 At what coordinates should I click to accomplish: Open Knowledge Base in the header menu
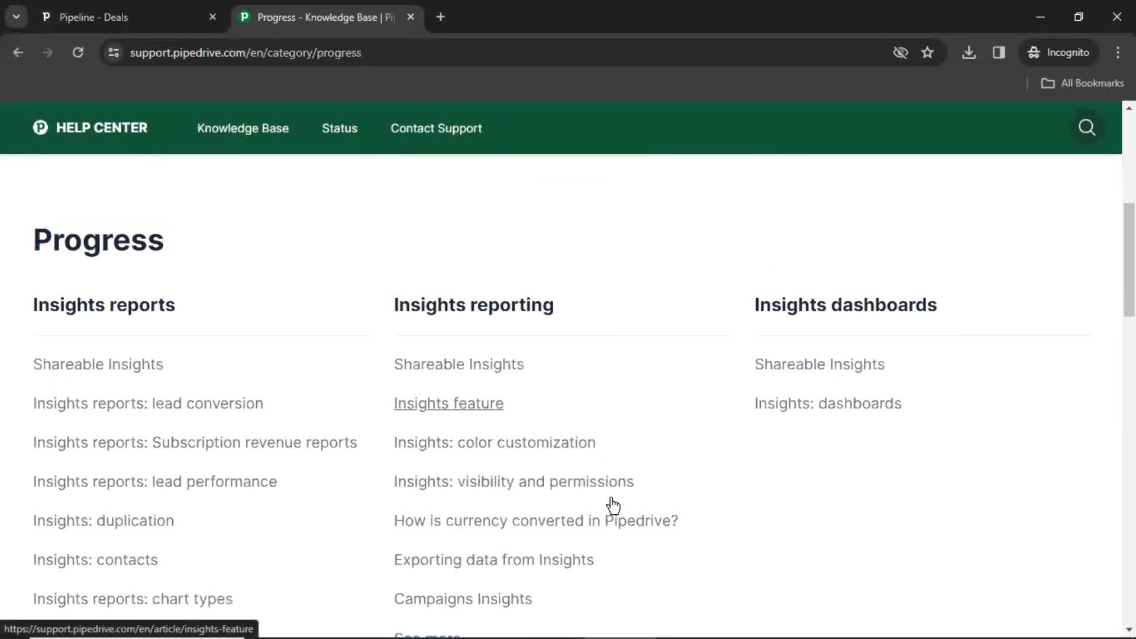pos(243,128)
